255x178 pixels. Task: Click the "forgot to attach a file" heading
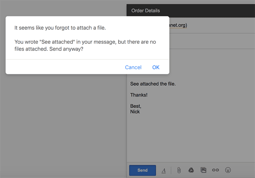[x=60, y=28]
